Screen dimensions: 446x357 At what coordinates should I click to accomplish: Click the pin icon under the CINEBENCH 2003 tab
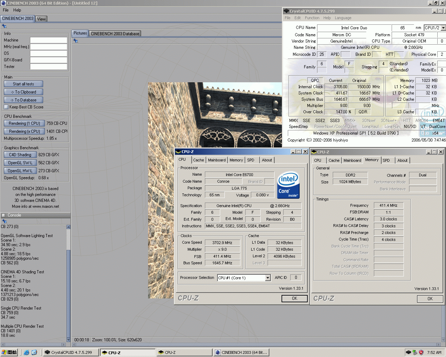coord(4,26)
